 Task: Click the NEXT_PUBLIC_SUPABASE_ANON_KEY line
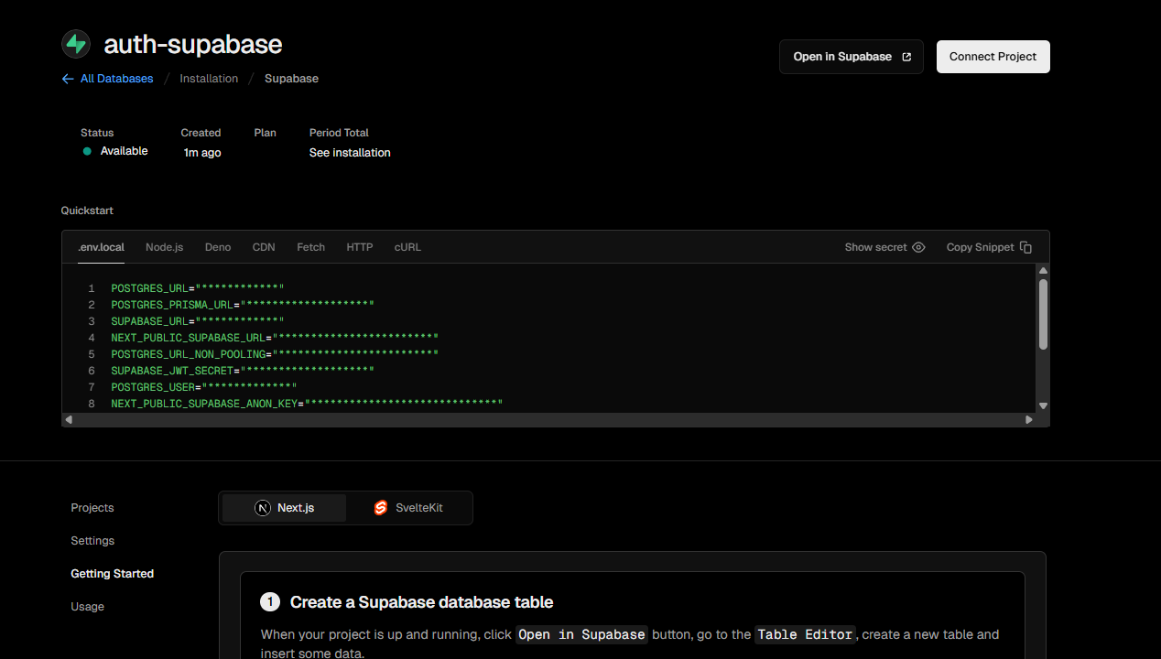pos(307,404)
